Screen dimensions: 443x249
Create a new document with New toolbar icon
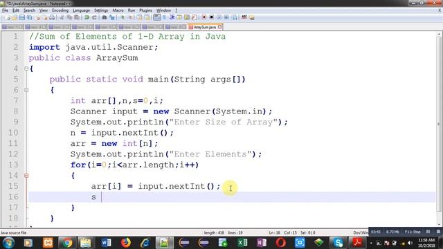(x=8, y=17)
